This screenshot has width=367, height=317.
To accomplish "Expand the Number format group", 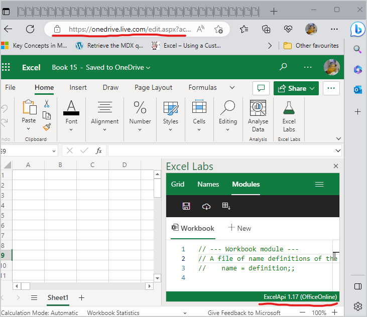I will 140,129.
